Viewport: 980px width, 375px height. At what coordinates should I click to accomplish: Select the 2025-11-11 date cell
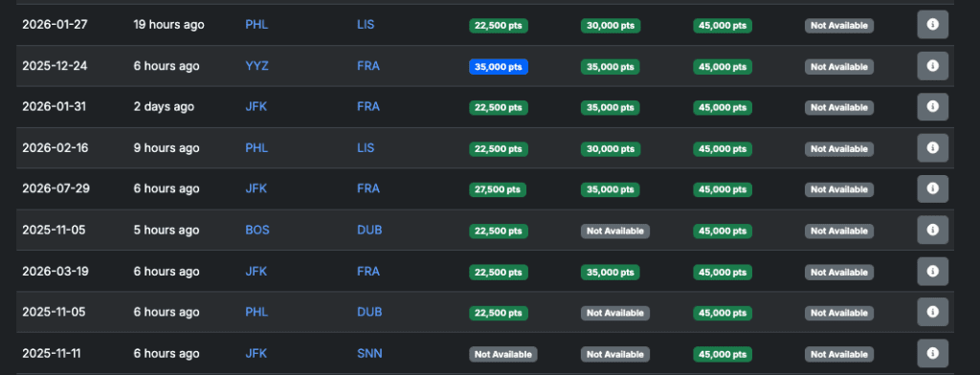52,354
